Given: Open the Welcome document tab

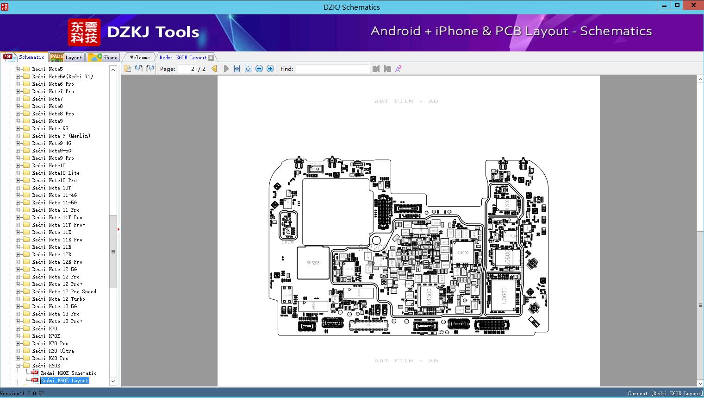Looking at the screenshot, I should pyautogui.click(x=140, y=57).
